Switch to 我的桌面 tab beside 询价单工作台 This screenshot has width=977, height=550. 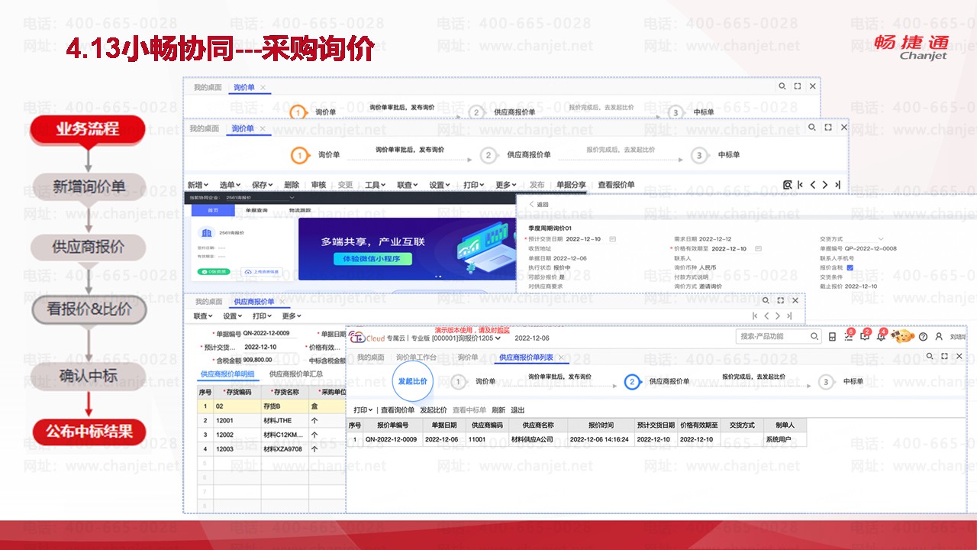point(370,357)
